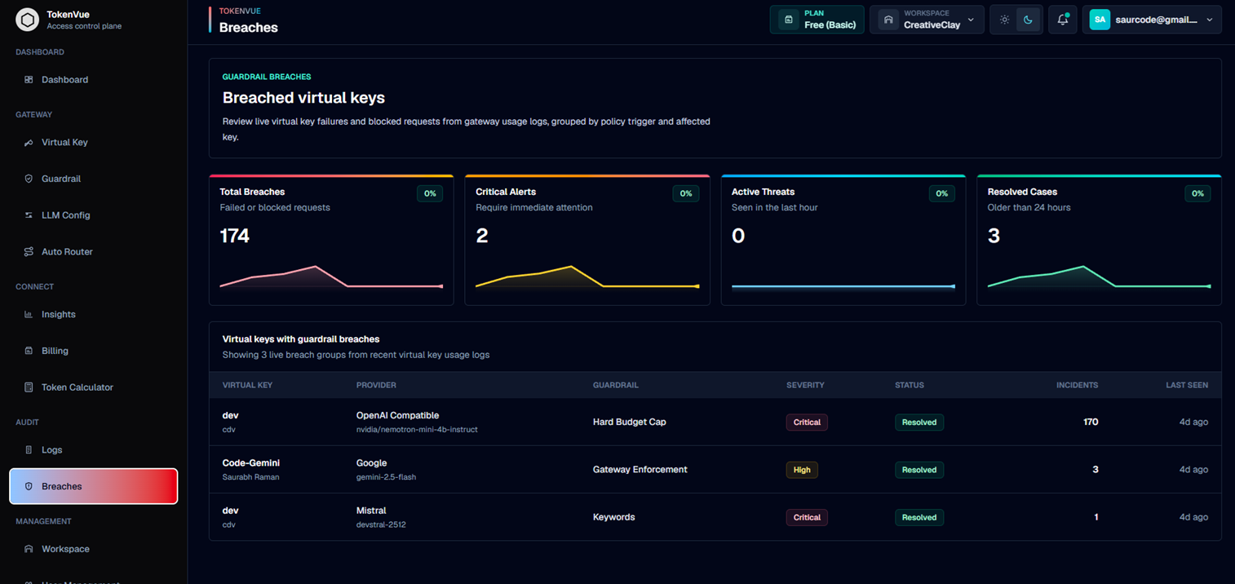The height and width of the screenshot is (584, 1235).
Task: Click the Free (Basic) plan button
Action: pos(817,20)
